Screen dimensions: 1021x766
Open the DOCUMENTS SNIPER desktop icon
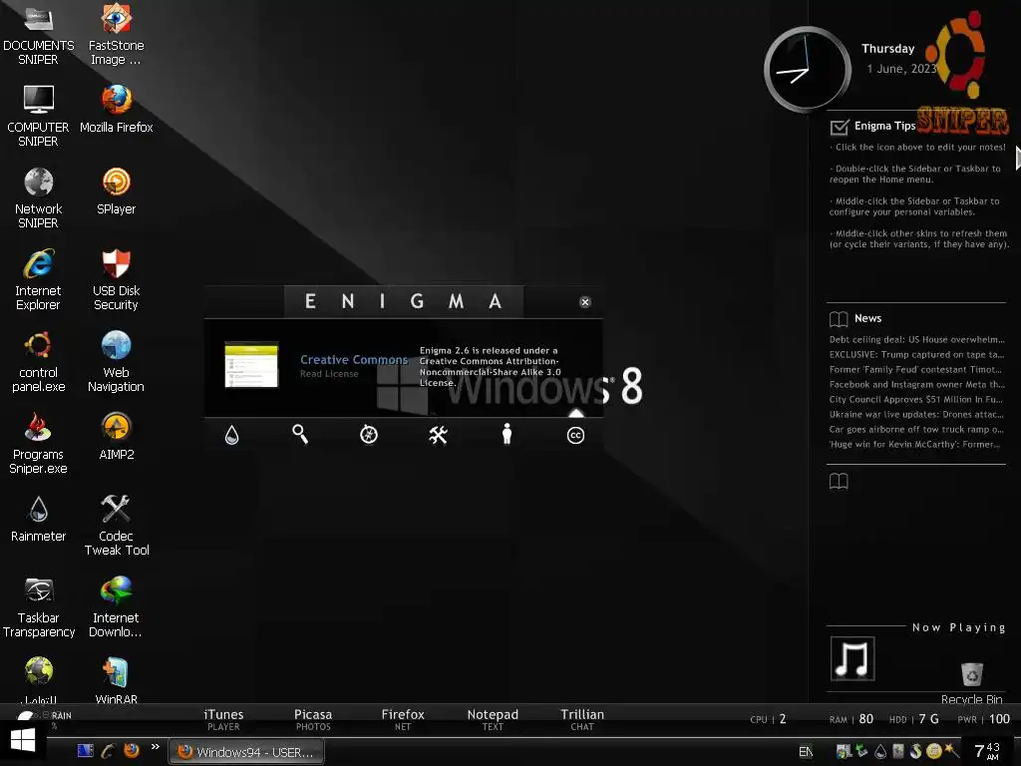(x=39, y=33)
